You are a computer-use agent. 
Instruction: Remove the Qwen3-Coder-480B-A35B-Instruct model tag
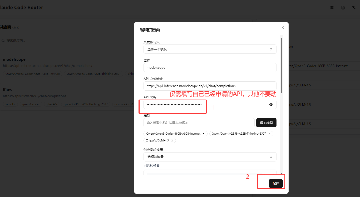coord(204,134)
